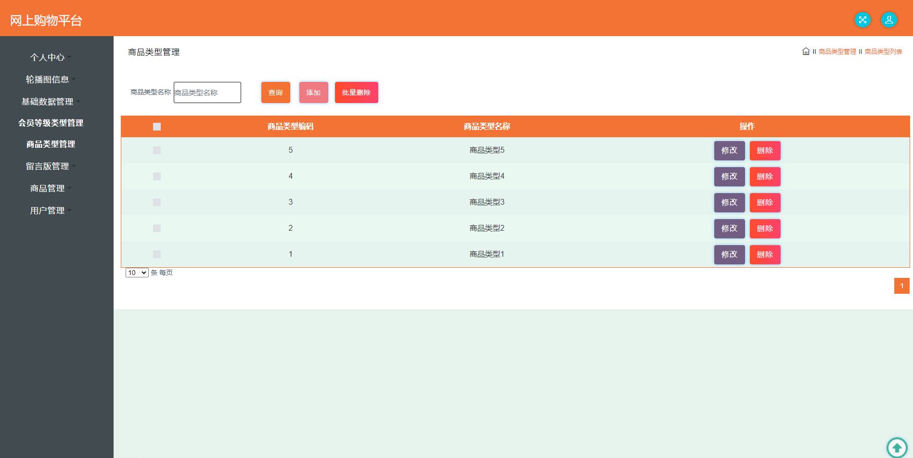This screenshot has width=913, height=458.
Task: Click the 批量删除 batch delete button
Action: [x=356, y=92]
